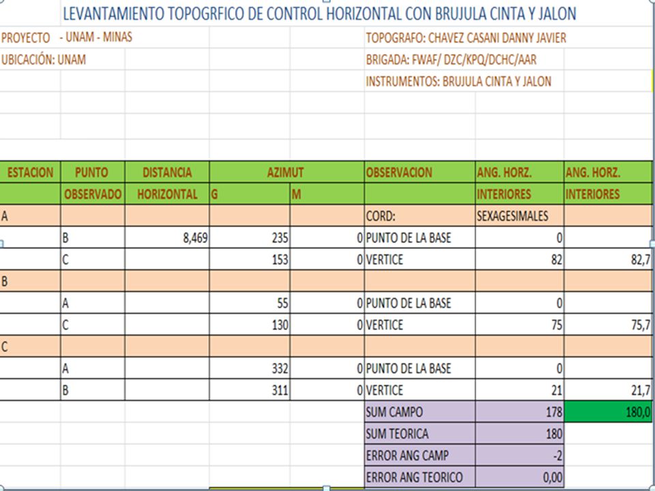Click azimuth value 332
The image size is (655, 491).
(250, 368)
